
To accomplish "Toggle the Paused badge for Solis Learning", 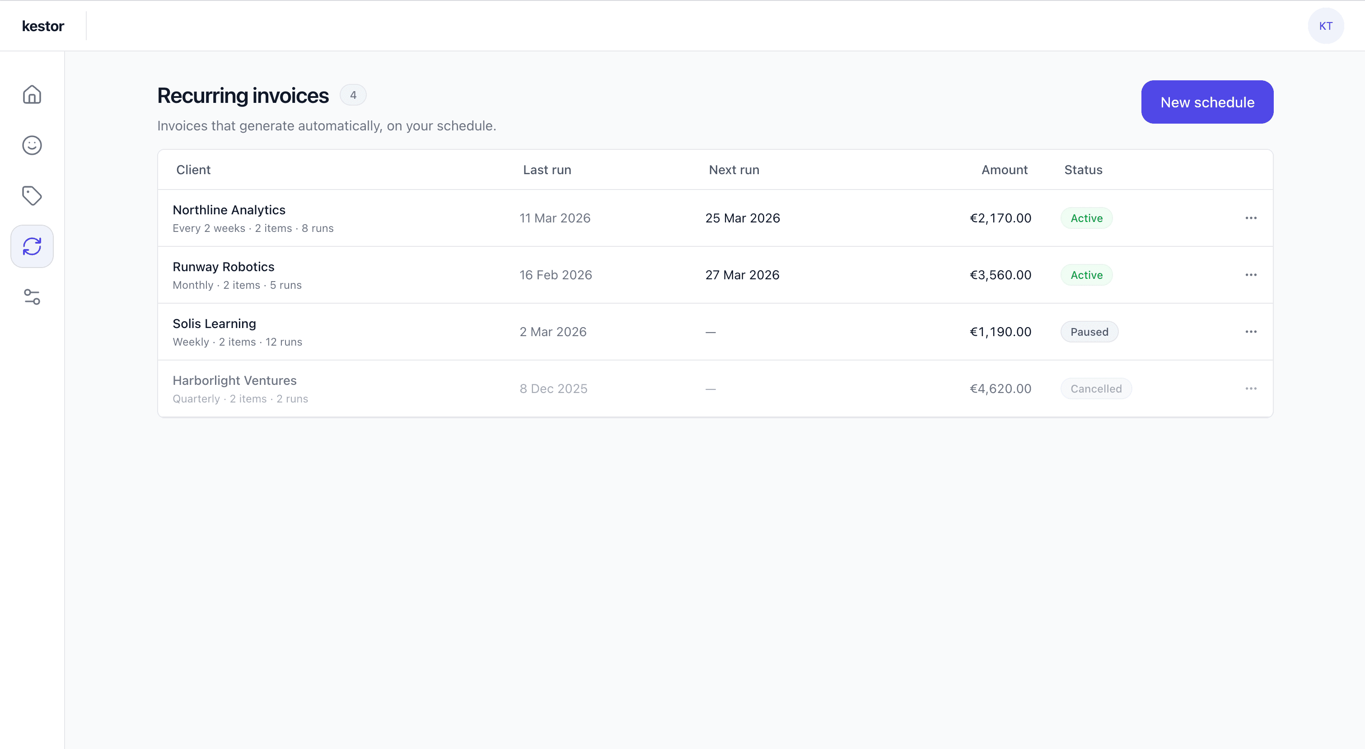I will [x=1089, y=331].
